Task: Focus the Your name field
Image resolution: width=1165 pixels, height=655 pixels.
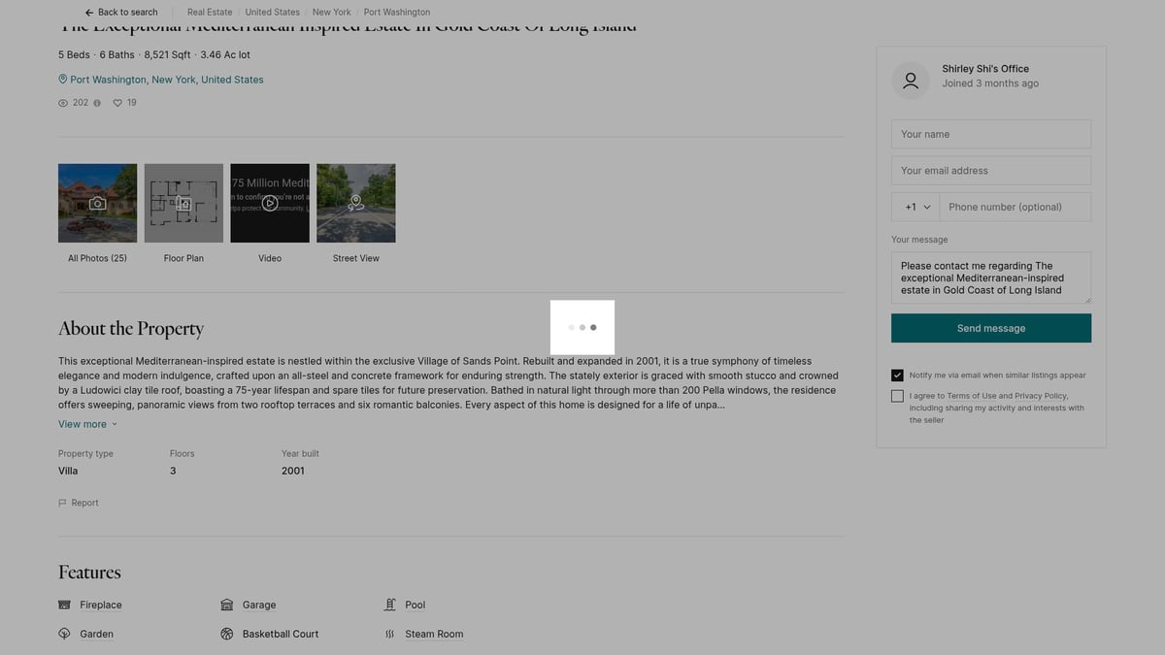Action: [991, 134]
